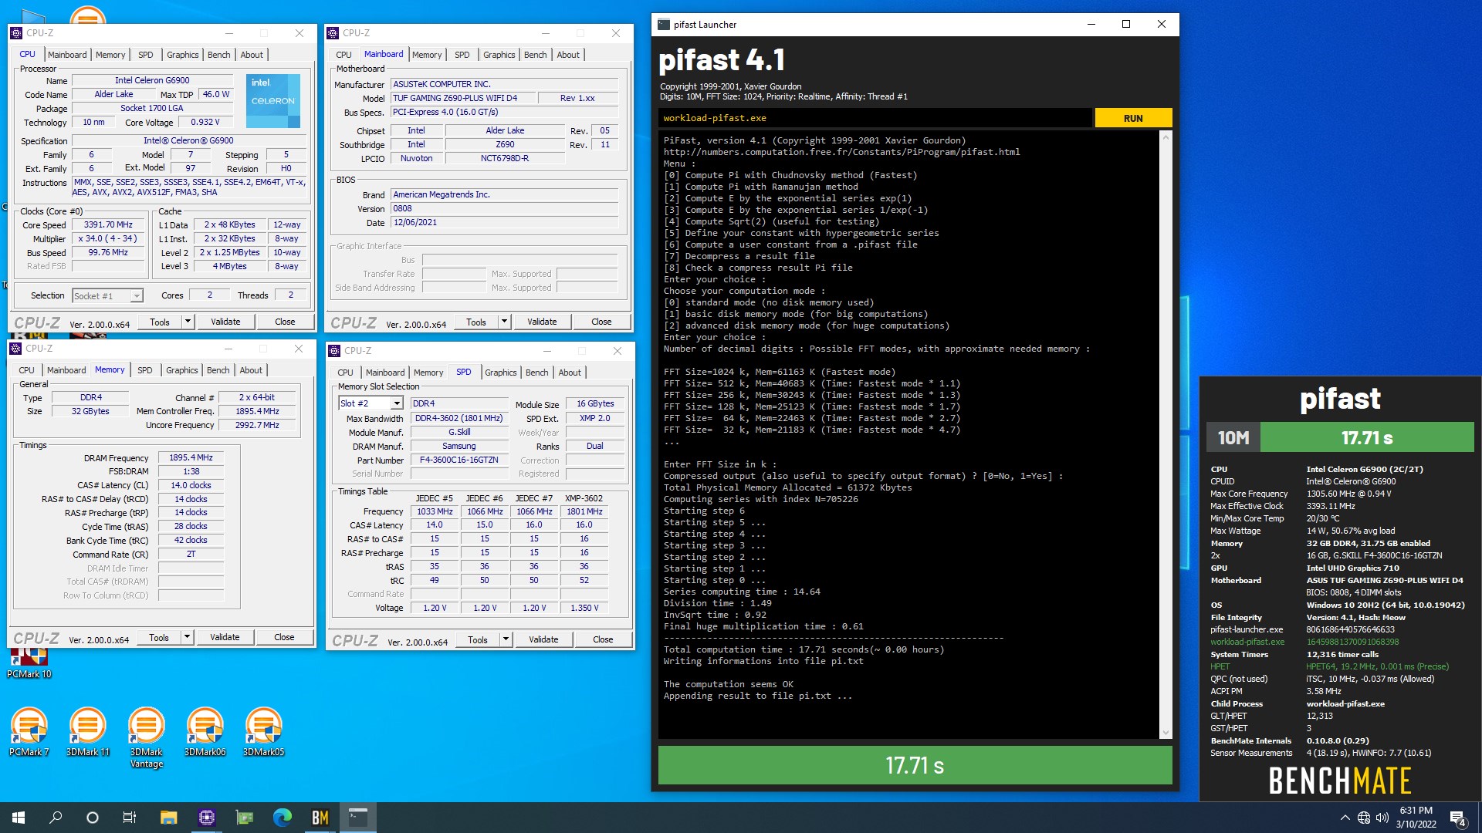
Task: Click the workload-pifast.exe command field
Action: tap(876, 118)
